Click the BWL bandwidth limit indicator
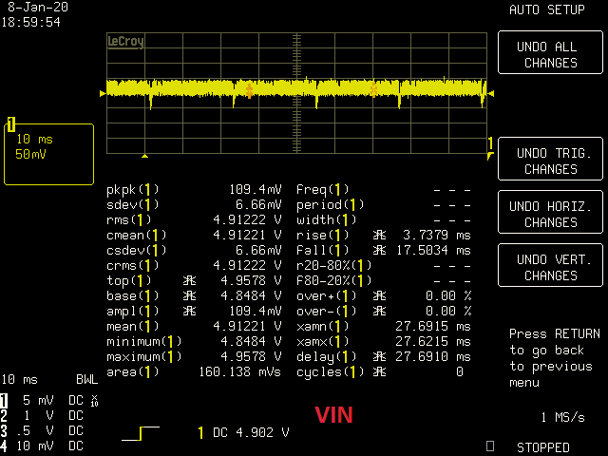Screen dimensions: 608x456 click(86, 379)
